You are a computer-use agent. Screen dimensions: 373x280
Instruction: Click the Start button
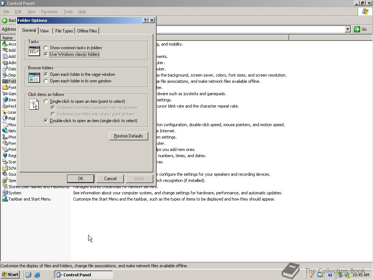point(10,275)
